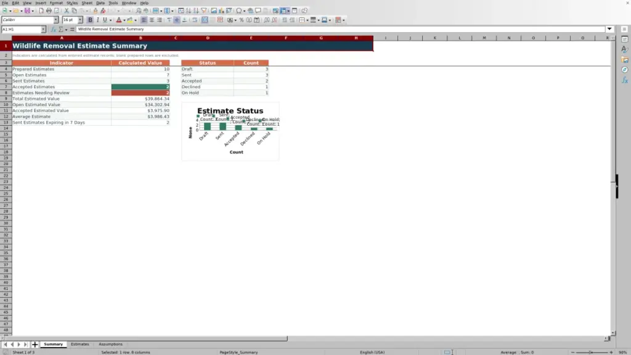Format the cell as percent
631x355 pixels.
point(242,20)
